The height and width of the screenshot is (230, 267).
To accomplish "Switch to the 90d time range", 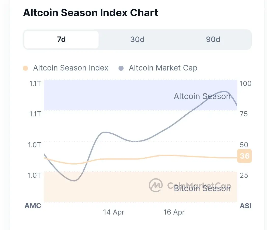I will pos(213,40).
